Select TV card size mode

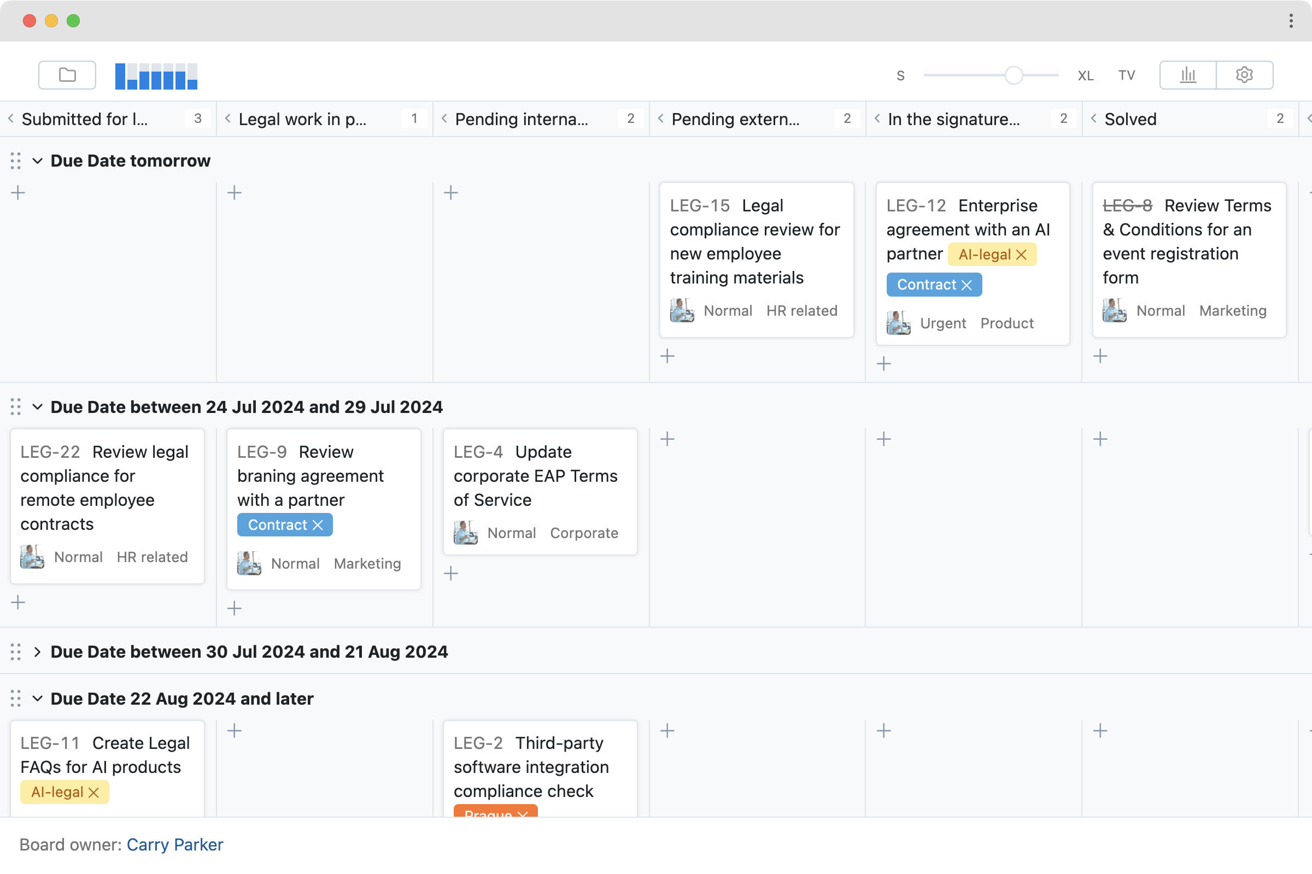coord(1126,75)
